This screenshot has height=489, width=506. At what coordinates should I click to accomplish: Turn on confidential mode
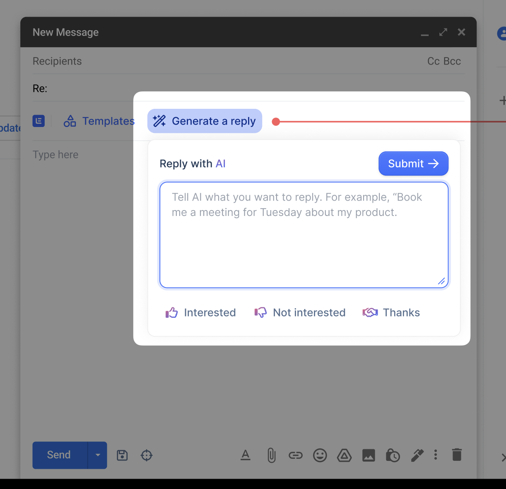coord(393,455)
